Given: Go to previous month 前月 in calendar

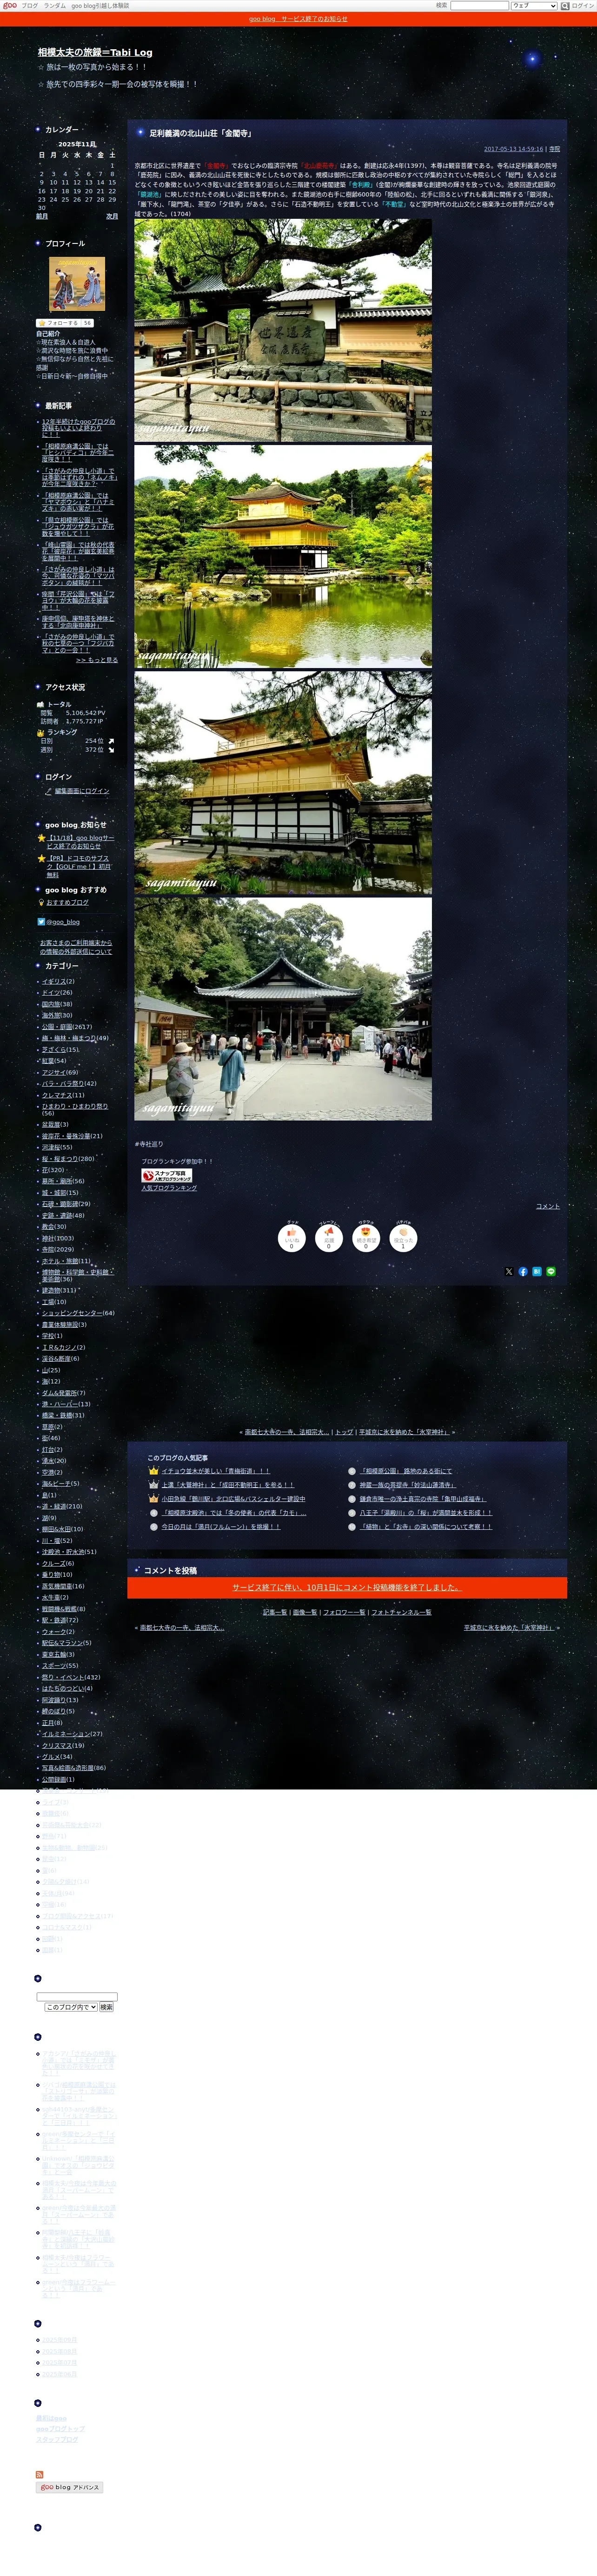Looking at the screenshot, I should [42, 216].
